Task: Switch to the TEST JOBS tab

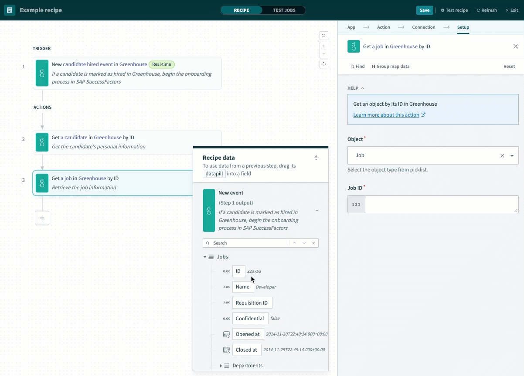Action: (284, 10)
